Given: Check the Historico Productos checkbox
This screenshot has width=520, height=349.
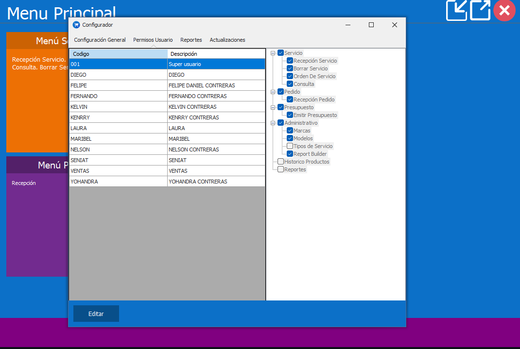Looking at the screenshot, I should point(280,162).
